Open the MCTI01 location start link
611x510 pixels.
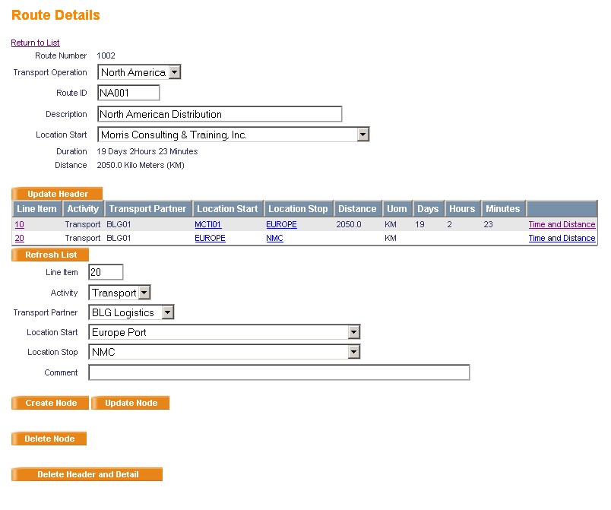point(208,224)
